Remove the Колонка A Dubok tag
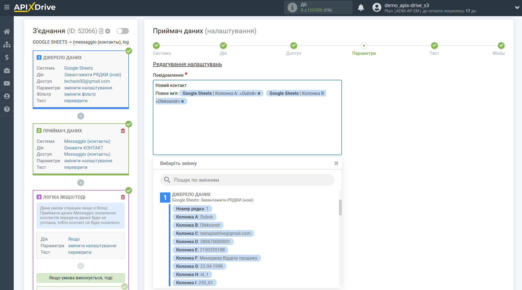This screenshot has width=522, height=290. [259, 93]
